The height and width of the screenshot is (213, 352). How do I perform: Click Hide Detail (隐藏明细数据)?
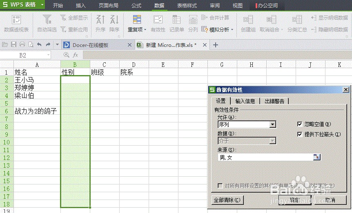coord(330,29)
